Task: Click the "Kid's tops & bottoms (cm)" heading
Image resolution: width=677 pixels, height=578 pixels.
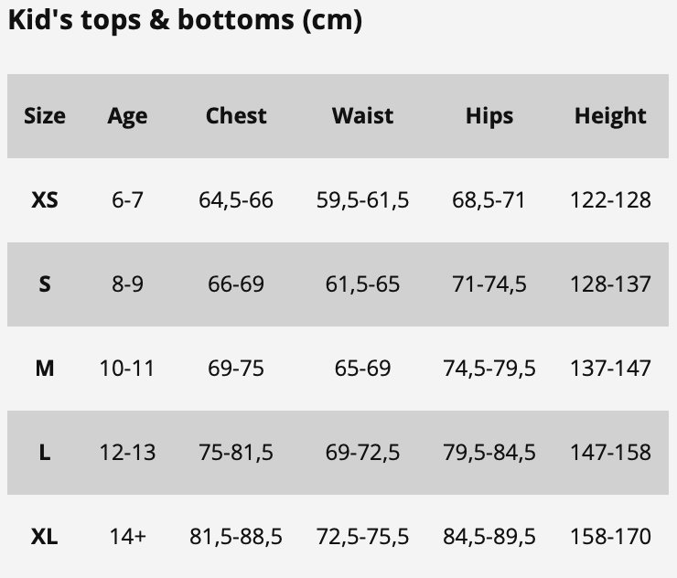Action: click(185, 20)
